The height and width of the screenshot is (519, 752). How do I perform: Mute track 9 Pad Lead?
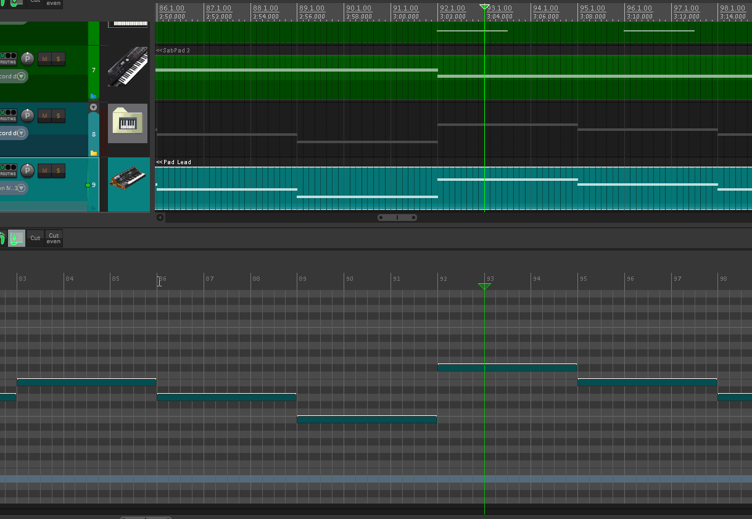(44, 170)
